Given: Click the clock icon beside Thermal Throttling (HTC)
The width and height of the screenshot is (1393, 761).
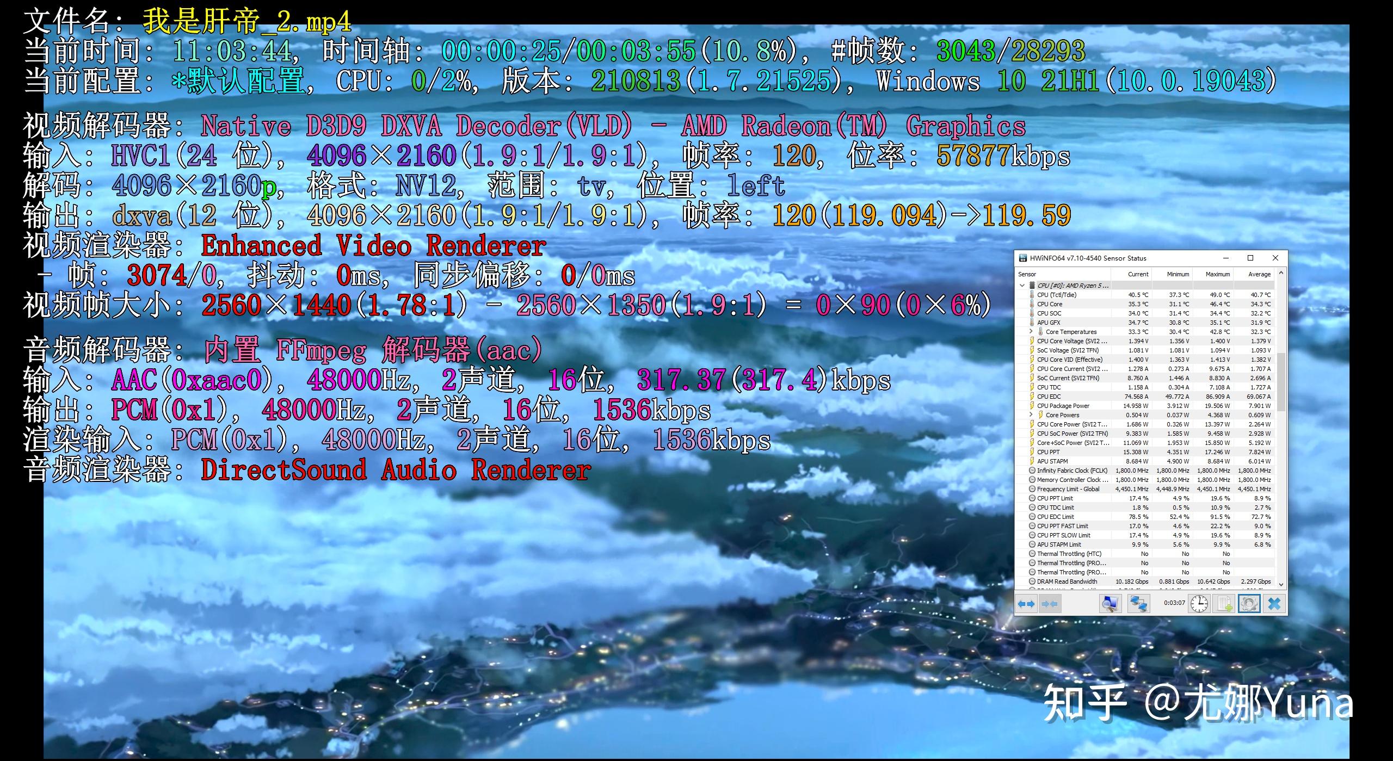Looking at the screenshot, I should [x=1032, y=554].
